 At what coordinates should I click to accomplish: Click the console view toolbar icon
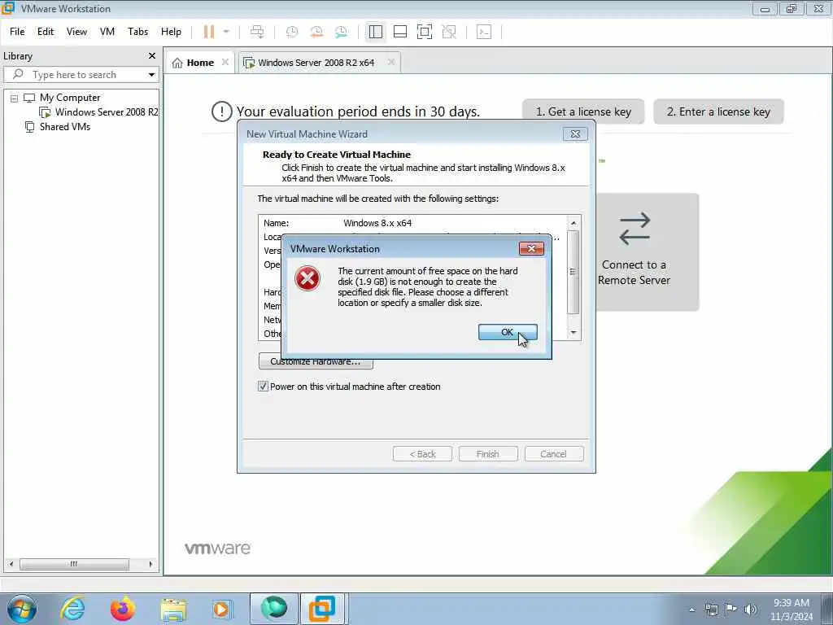pyautogui.click(x=484, y=32)
